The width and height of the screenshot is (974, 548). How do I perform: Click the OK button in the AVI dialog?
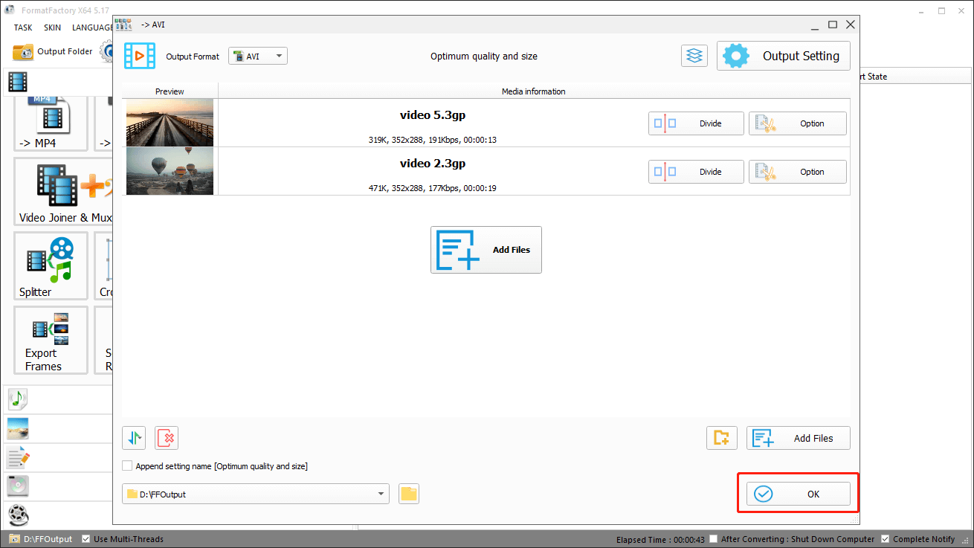[x=799, y=494]
